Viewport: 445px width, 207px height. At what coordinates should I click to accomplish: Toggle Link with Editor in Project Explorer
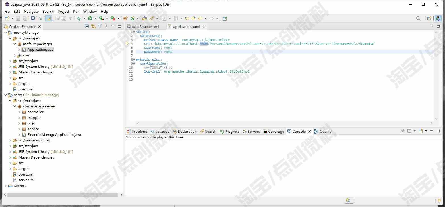[93, 26]
